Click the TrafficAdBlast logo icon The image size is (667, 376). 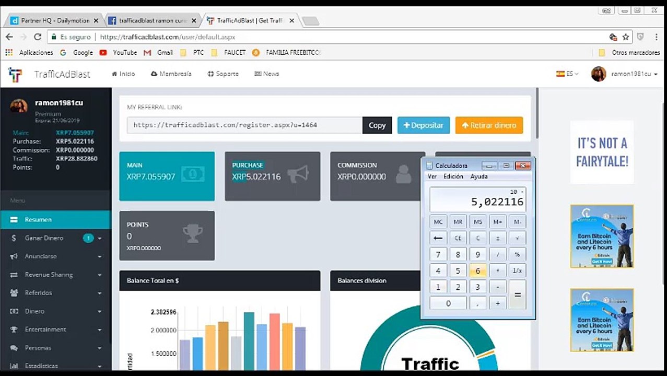pyautogui.click(x=15, y=74)
